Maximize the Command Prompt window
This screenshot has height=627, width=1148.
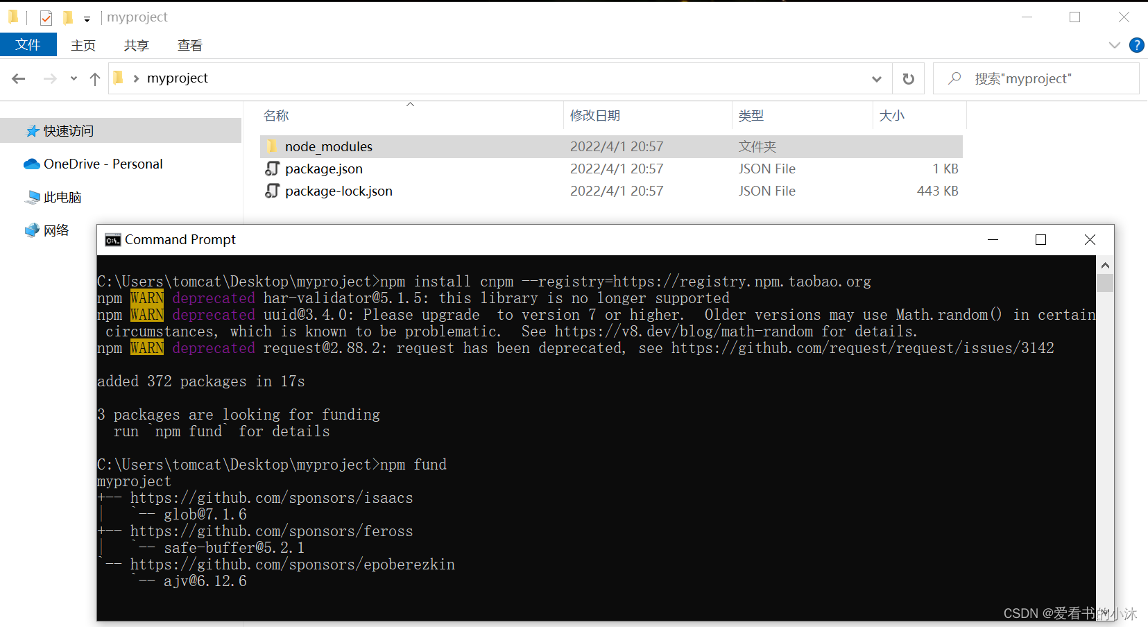pyautogui.click(x=1040, y=239)
